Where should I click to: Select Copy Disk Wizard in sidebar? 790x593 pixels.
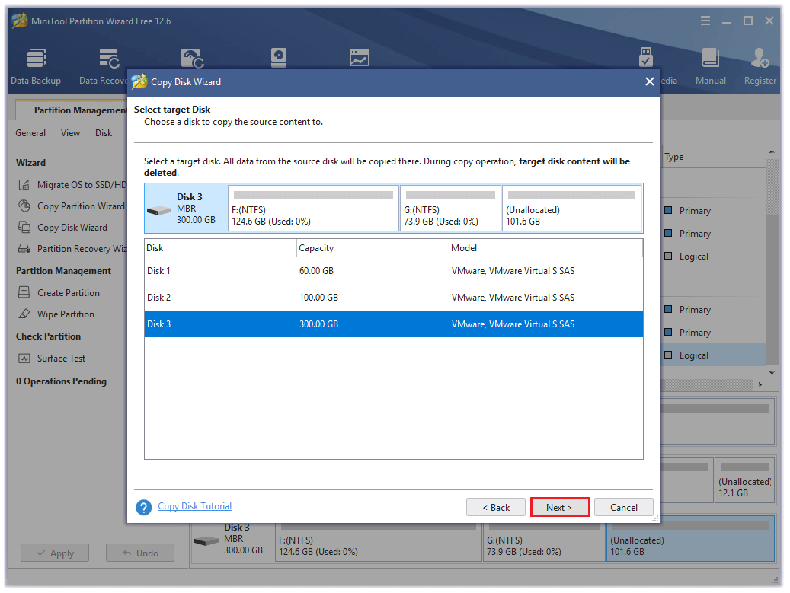pyautogui.click(x=72, y=228)
